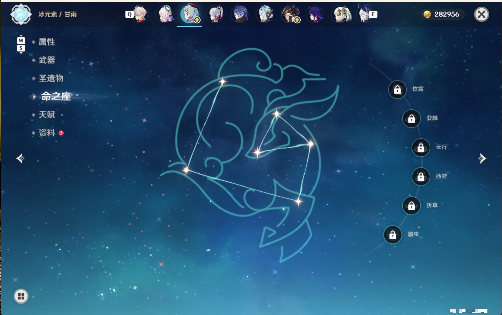
Task: Open the locked 饮露 constellation node
Action: pos(397,90)
